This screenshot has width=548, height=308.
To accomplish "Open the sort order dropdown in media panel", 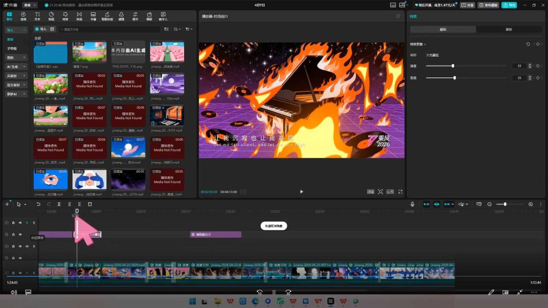I will [x=177, y=29].
